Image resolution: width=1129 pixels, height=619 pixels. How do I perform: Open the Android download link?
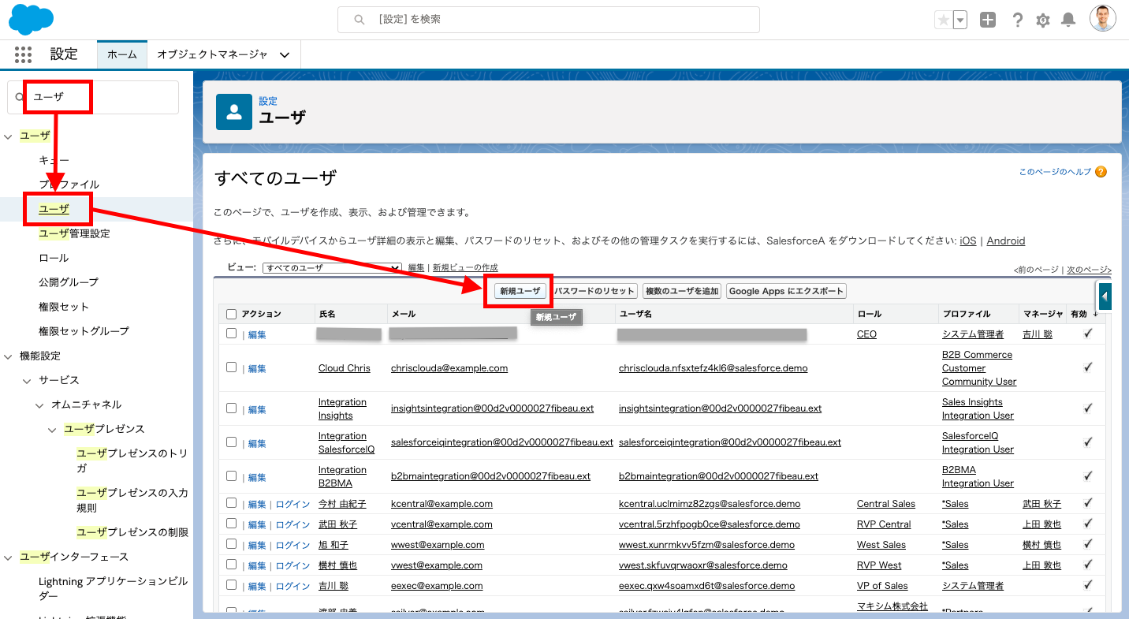(1005, 241)
